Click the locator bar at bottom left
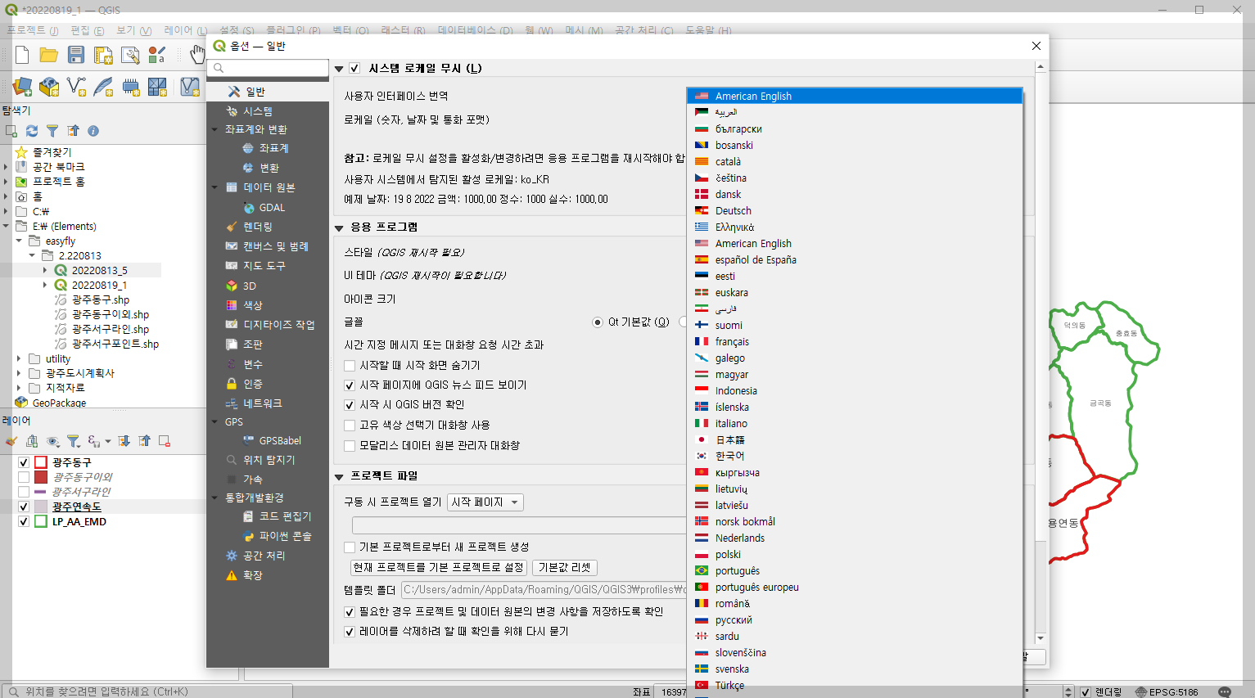The image size is (1255, 698). [147, 691]
